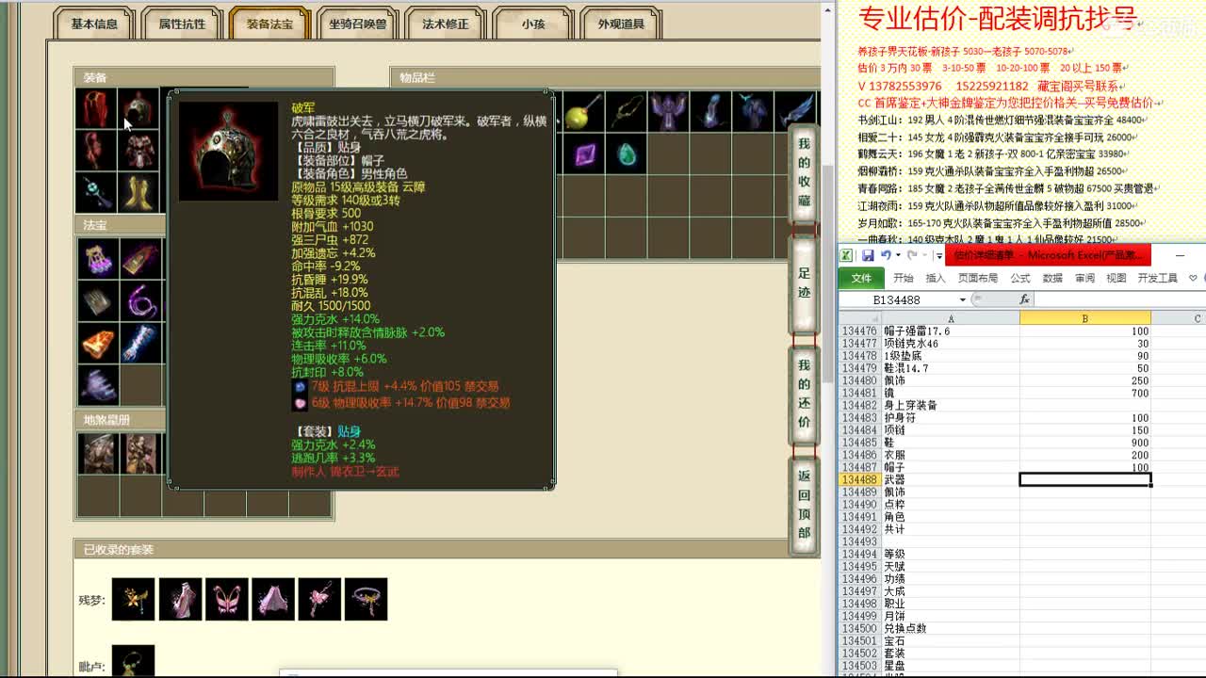Select the purple robe item in inventory
The height and width of the screenshot is (678, 1206).
pos(668,111)
